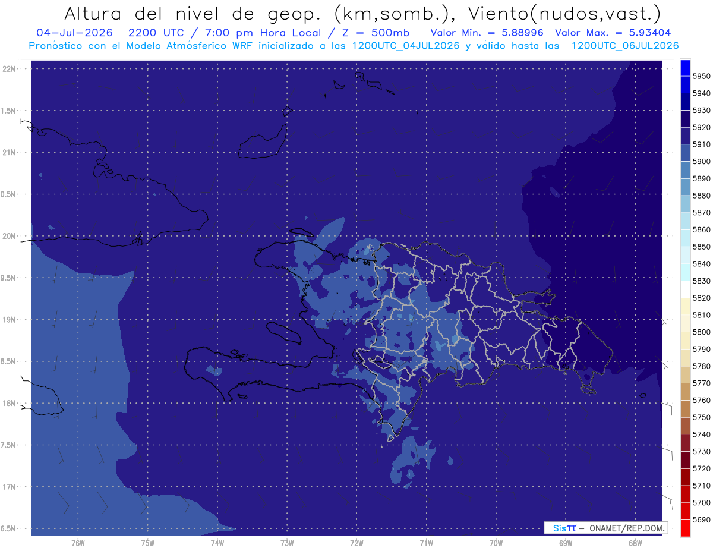Click the 73W longitude axis label
Image resolution: width=713 pixels, height=551 pixels.
click(287, 543)
